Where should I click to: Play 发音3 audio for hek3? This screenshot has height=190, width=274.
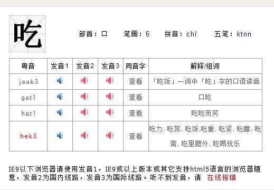[x=110, y=136]
